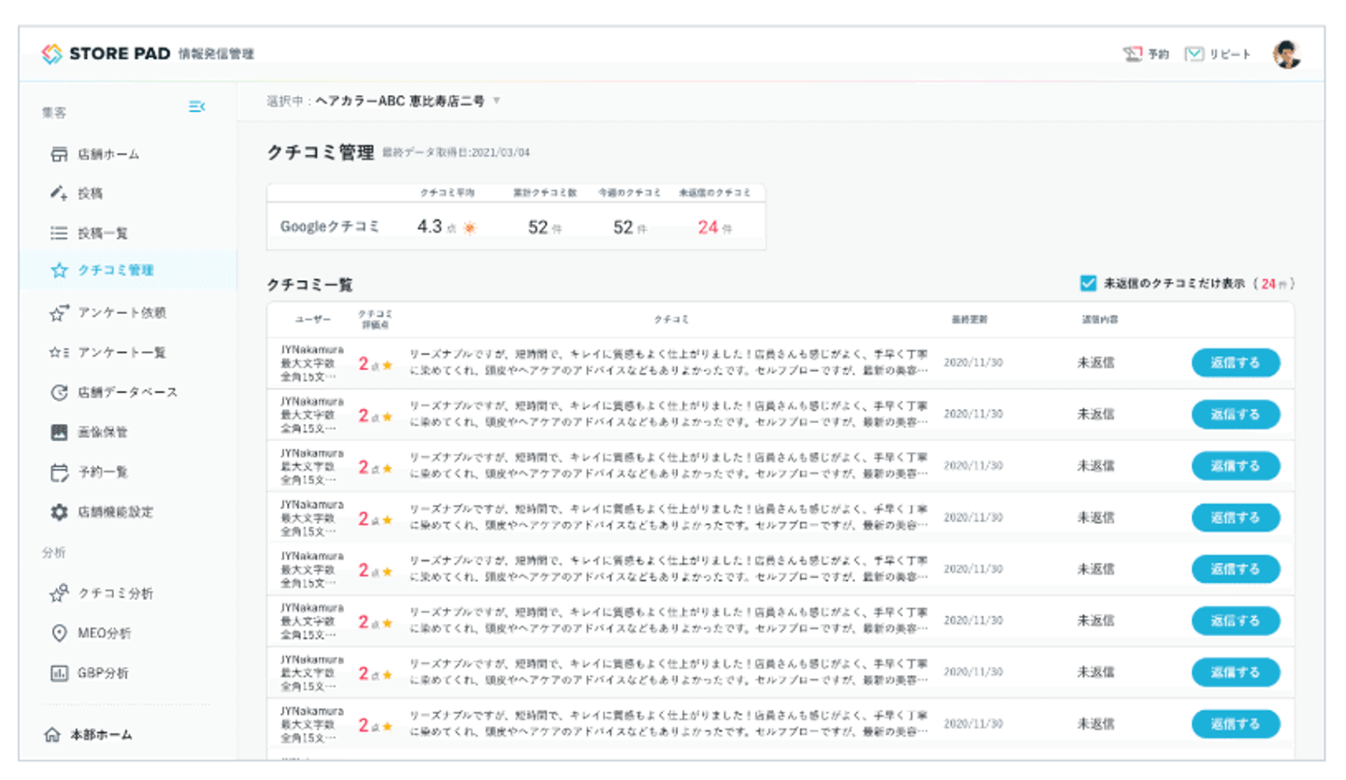
Task: Click the sun icon beside the 4.3 score
Action: pos(469,228)
